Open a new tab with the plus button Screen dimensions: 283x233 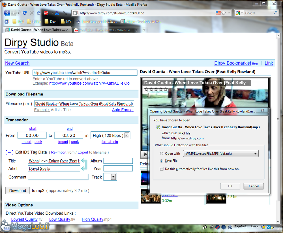click(144, 30)
